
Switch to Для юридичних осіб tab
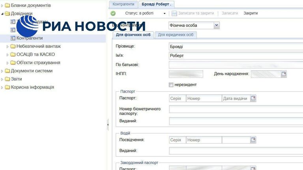click(x=176, y=35)
